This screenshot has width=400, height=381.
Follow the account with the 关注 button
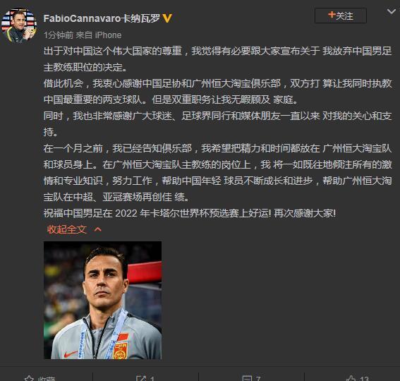coord(341,16)
